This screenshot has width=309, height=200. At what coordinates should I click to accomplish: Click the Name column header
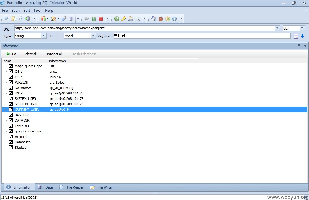tap(24, 61)
